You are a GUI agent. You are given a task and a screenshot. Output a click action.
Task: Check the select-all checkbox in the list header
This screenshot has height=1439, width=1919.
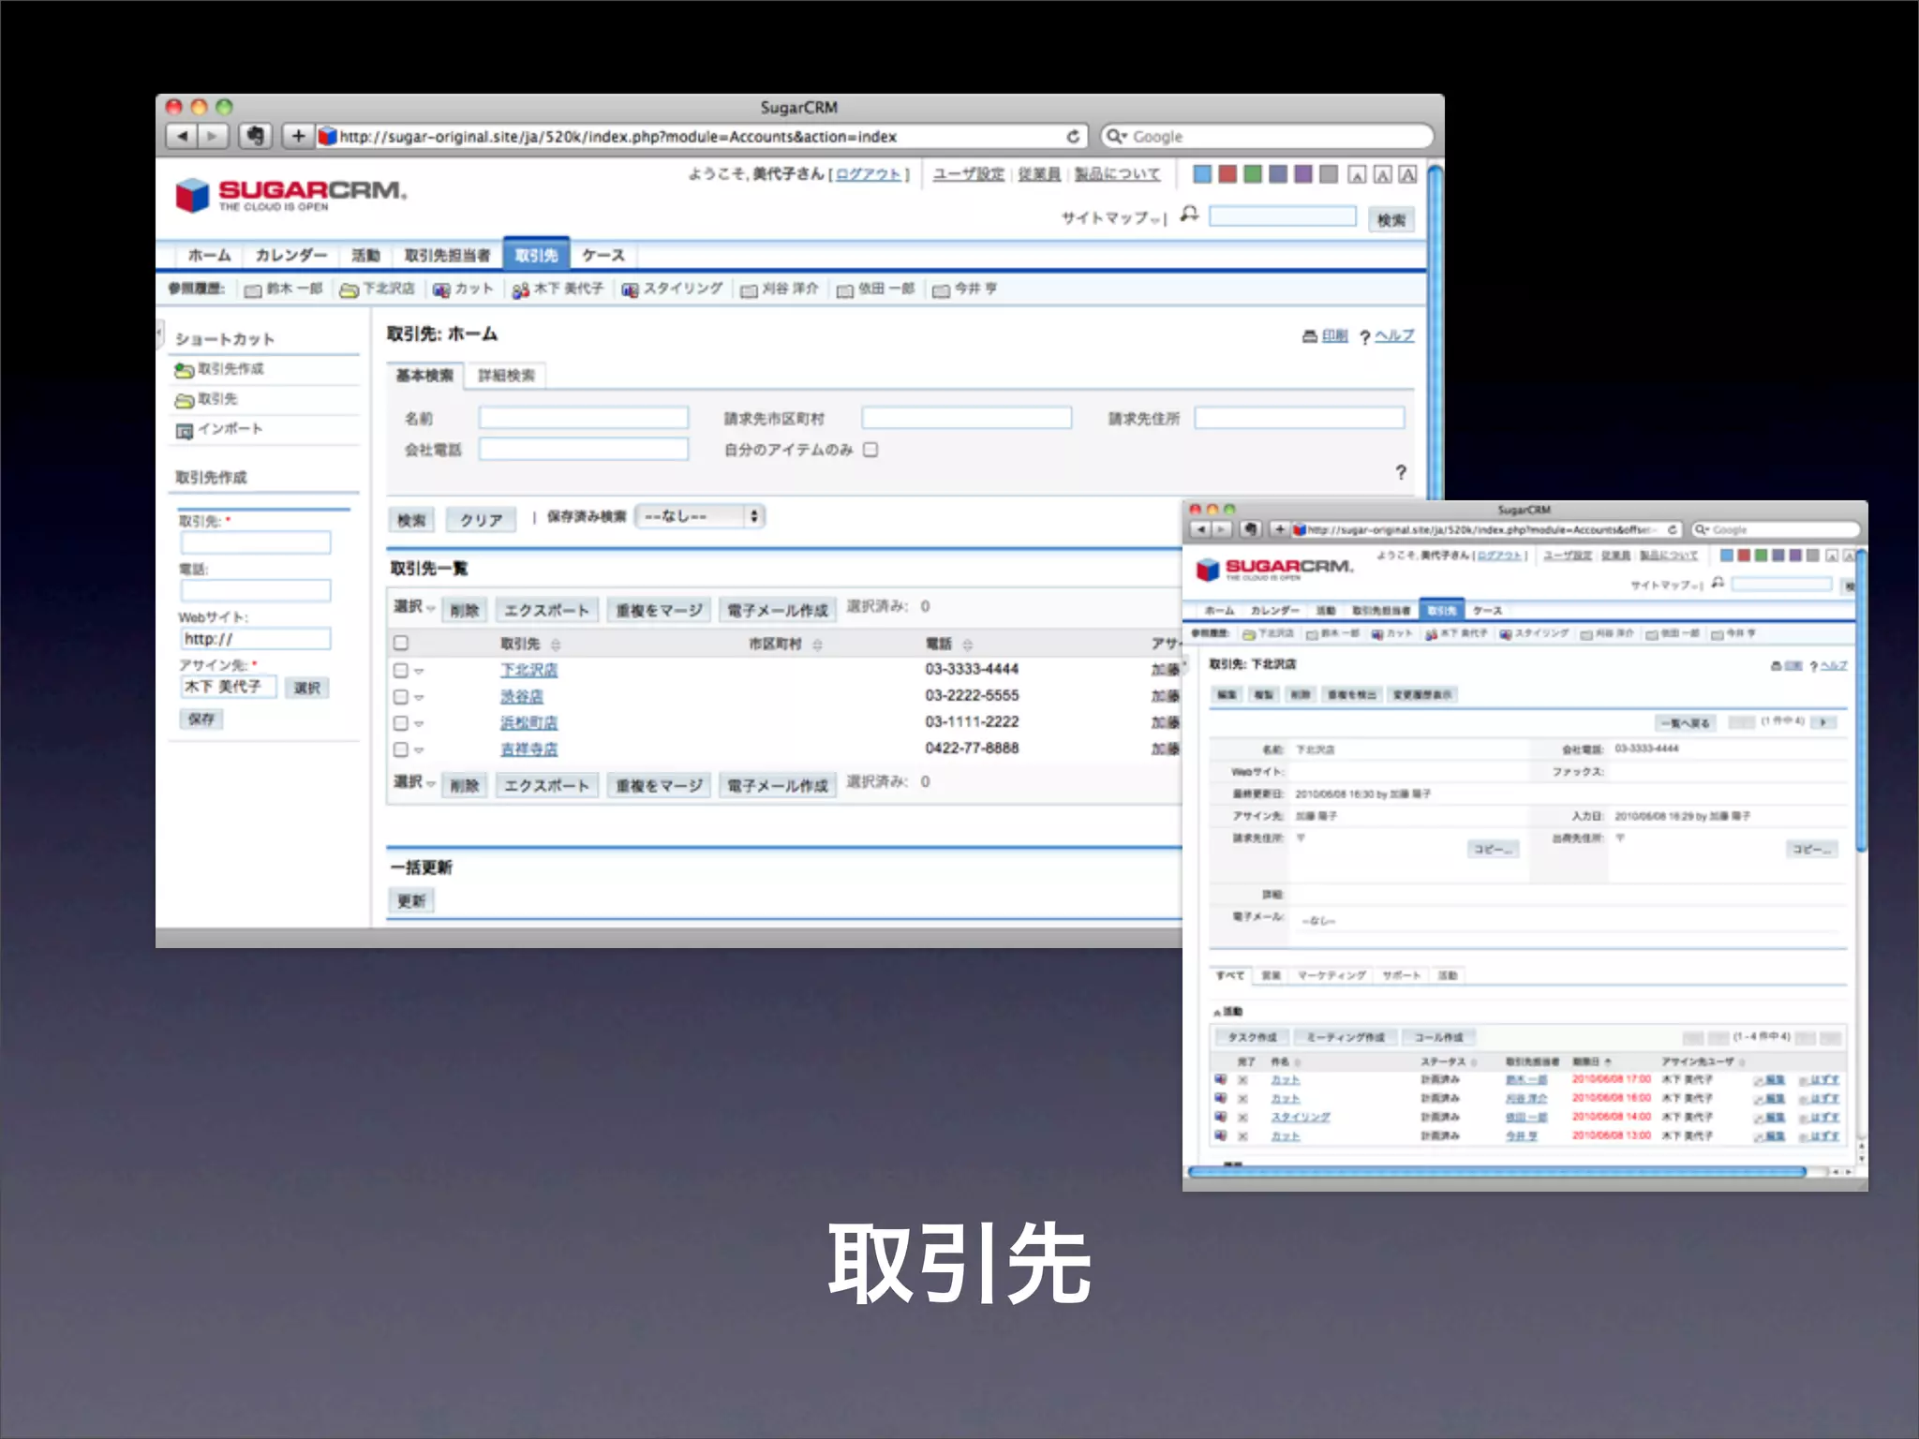tap(401, 643)
